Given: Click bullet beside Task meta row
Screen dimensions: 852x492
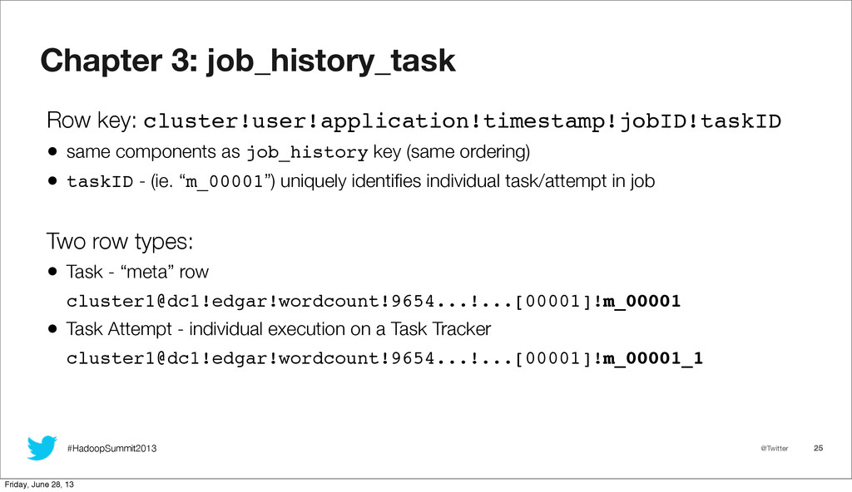Looking at the screenshot, I should [52, 272].
